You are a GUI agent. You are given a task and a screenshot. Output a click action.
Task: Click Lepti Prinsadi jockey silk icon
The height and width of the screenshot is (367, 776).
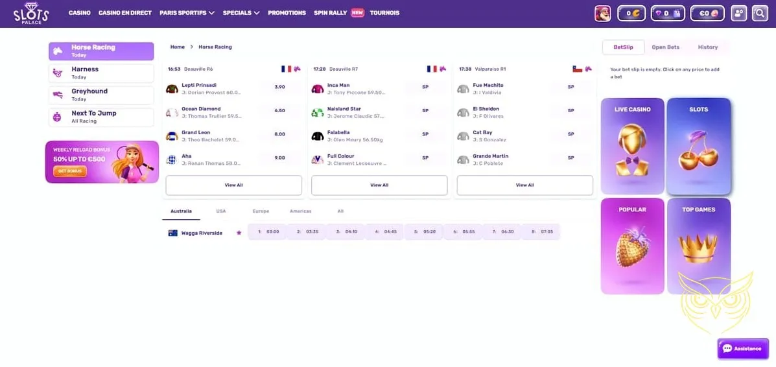(x=172, y=89)
